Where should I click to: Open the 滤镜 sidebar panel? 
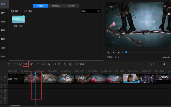[x=3, y=22]
